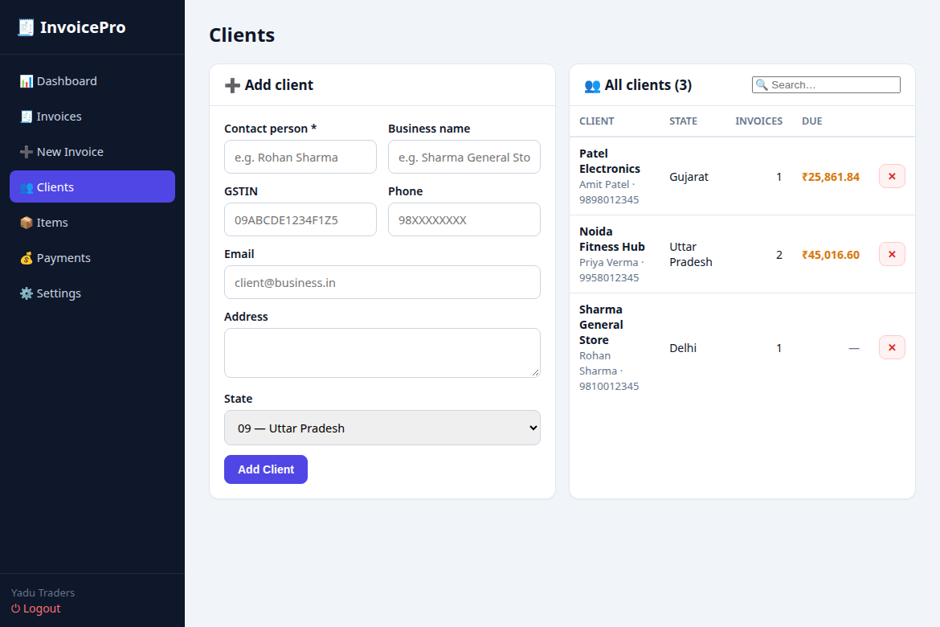Click the due amount ₹25,861.84

830,177
